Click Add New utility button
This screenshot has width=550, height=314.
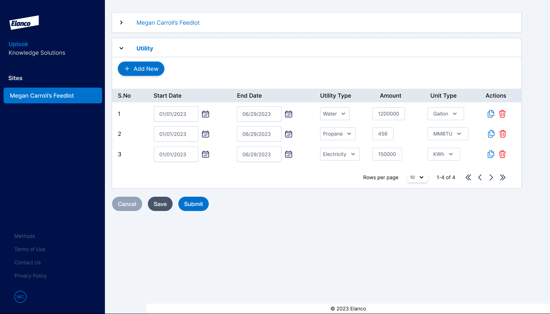(141, 69)
